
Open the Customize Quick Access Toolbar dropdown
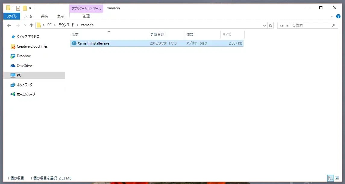point(30,8)
